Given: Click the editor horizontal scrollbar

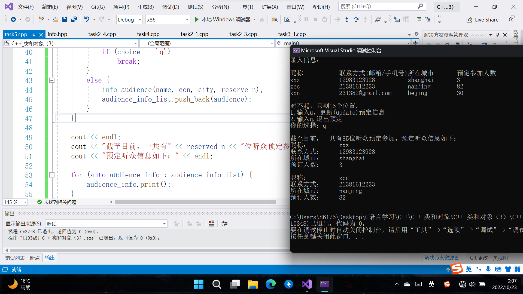Looking at the screenshot, I should pyautogui.click(x=195, y=202).
